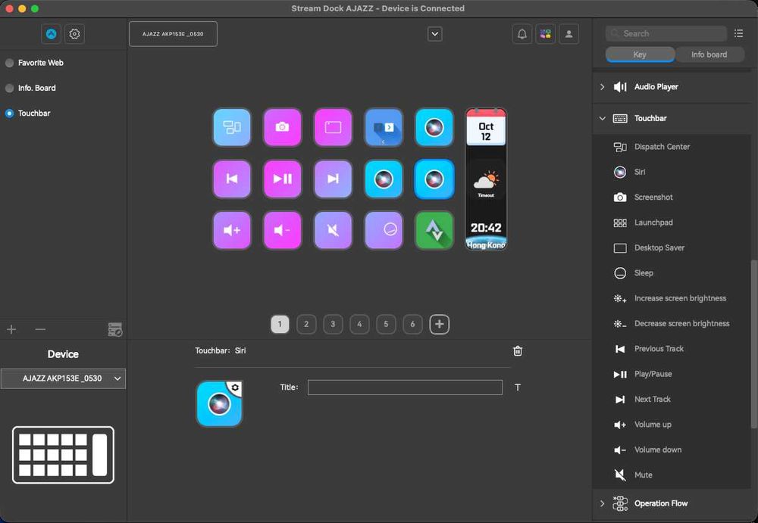The image size is (758, 523).
Task: Expand the Operation Flow category
Action: coord(603,503)
